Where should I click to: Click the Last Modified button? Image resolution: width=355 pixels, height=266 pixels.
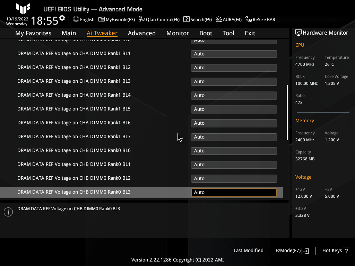[x=249, y=250]
